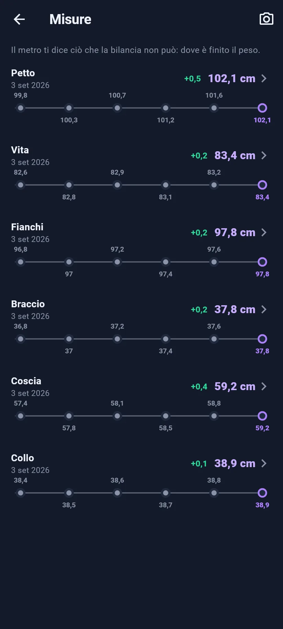This screenshot has width=283, height=629.
Task: Select the Fianchi 97,4 data point
Action: pos(166,262)
